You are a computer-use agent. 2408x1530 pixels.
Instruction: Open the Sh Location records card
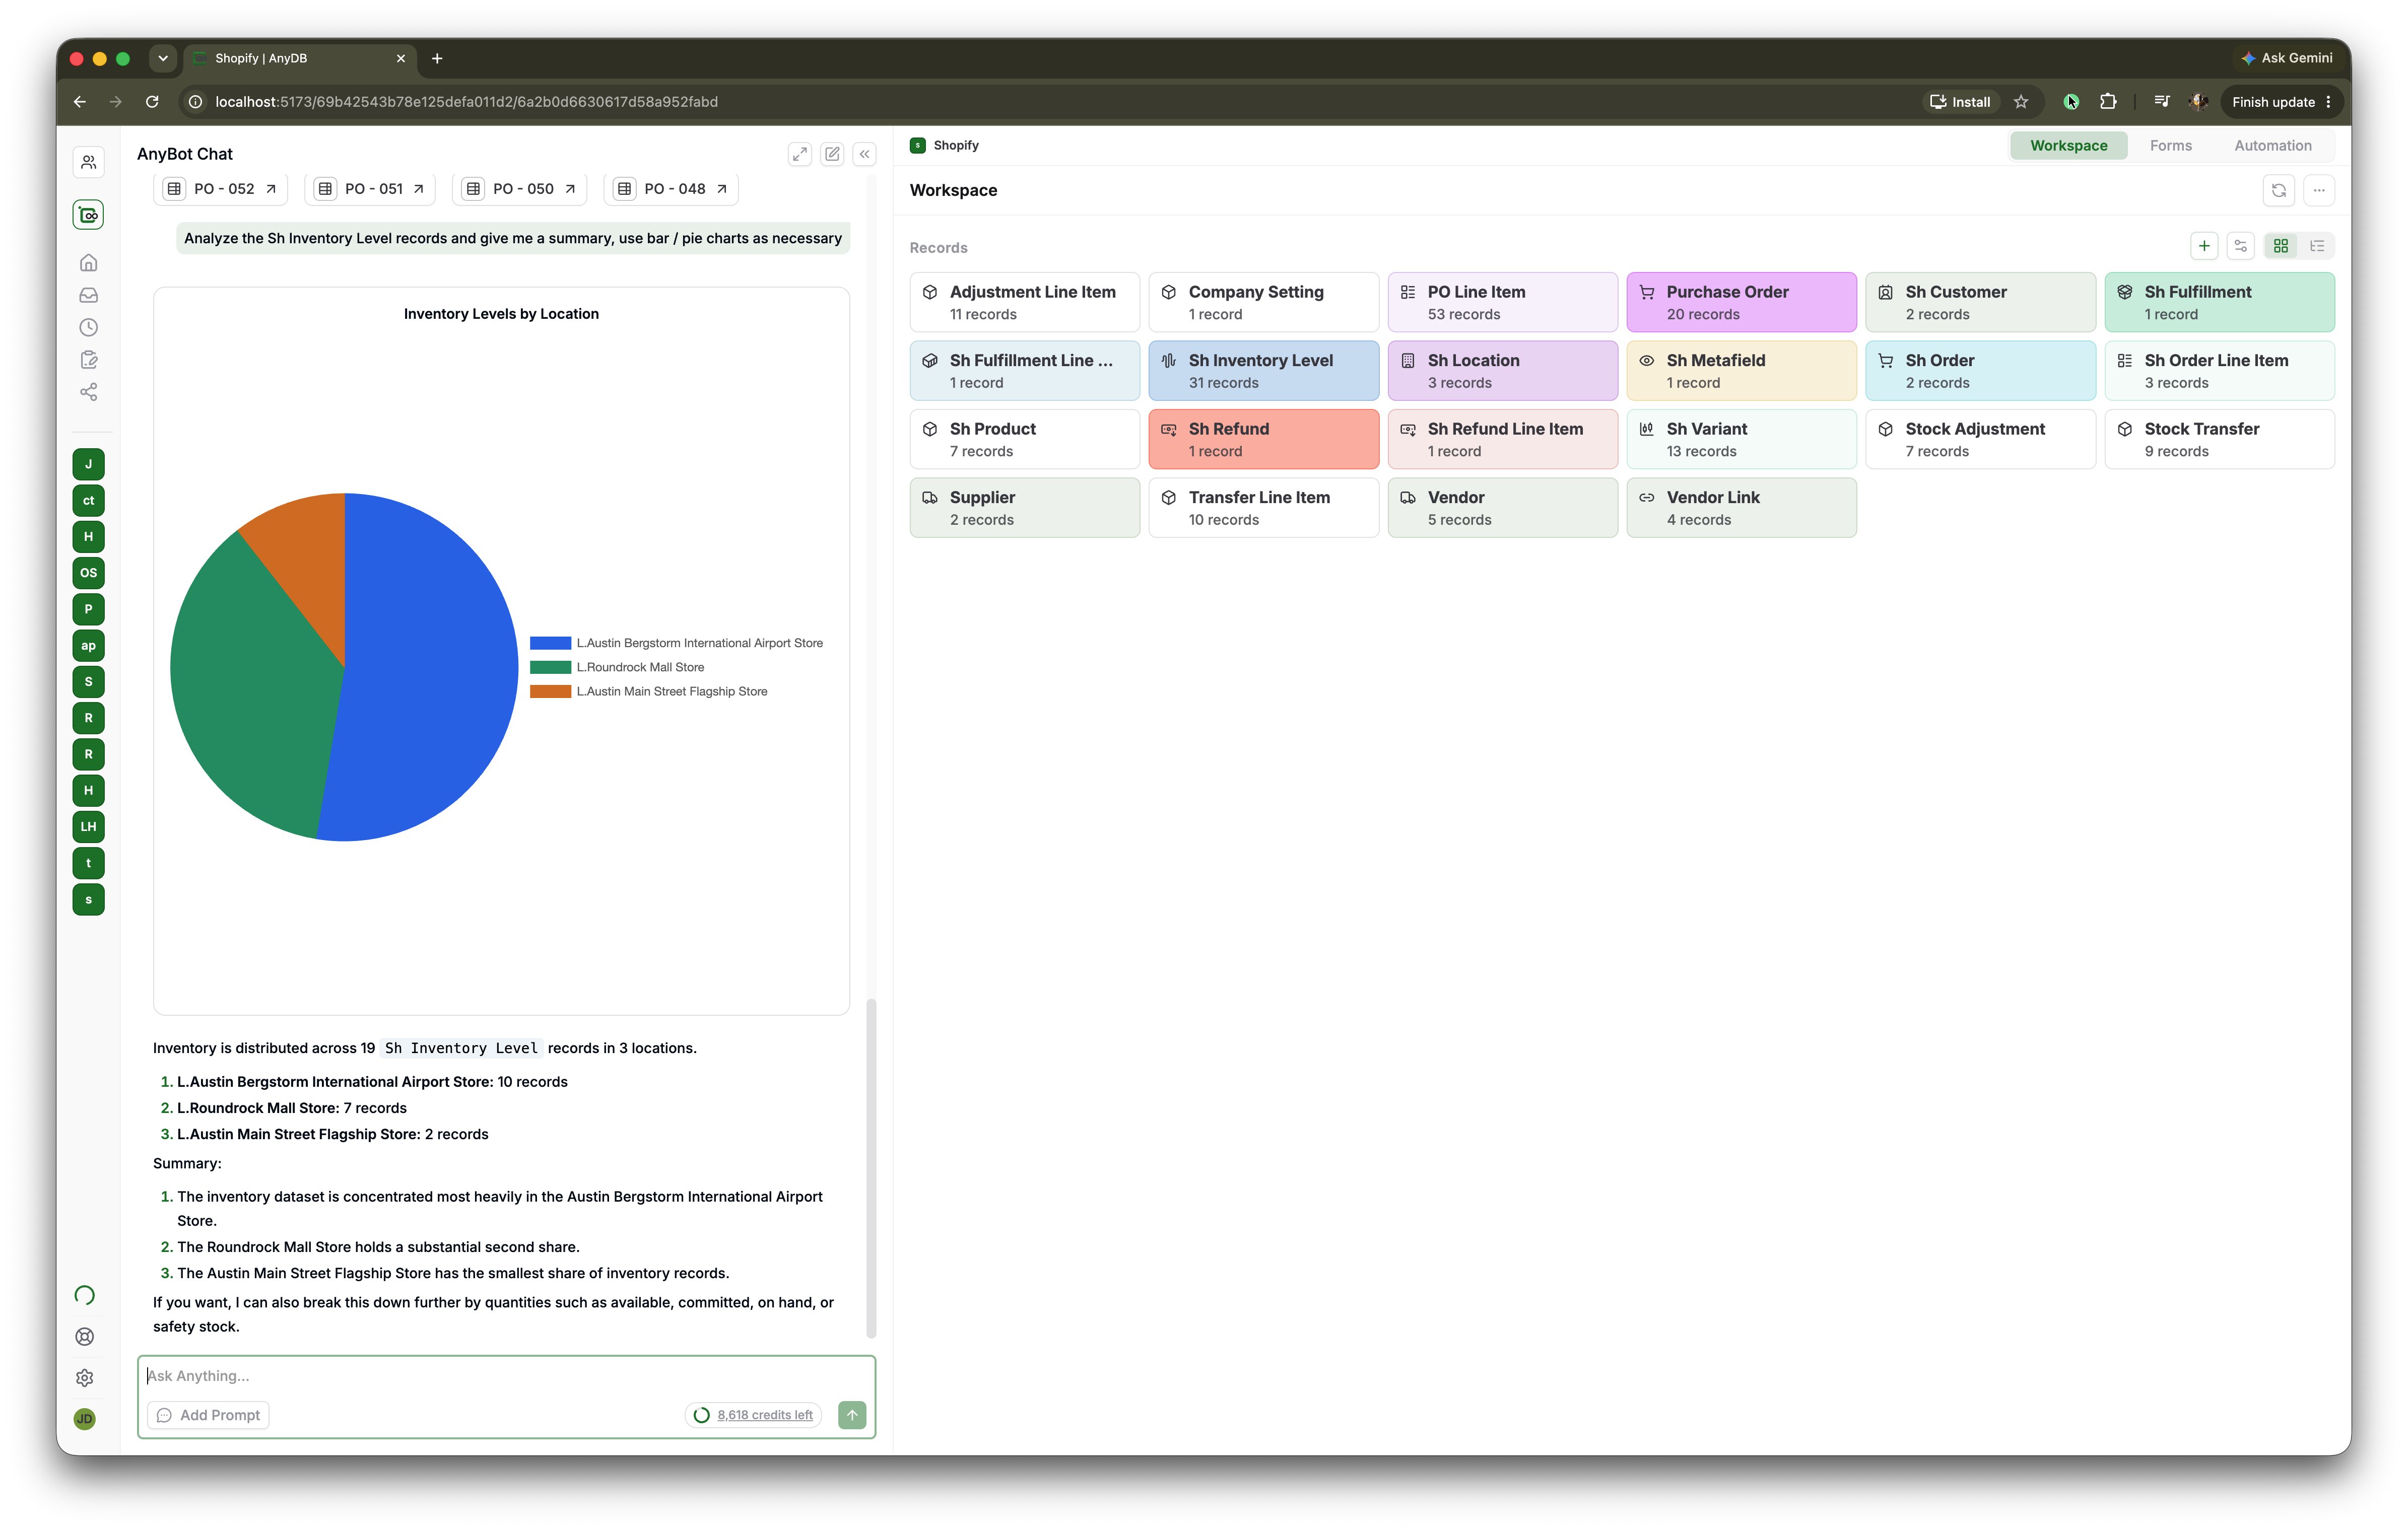pyautogui.click(x=1502, y=371)
